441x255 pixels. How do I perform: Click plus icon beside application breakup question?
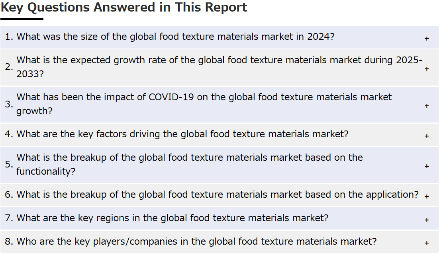pyautogui.click(x=427, y=196)
